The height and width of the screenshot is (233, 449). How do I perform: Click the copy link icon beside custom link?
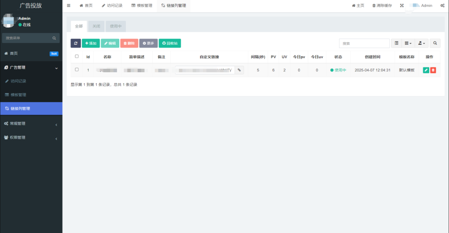(239, 70)
